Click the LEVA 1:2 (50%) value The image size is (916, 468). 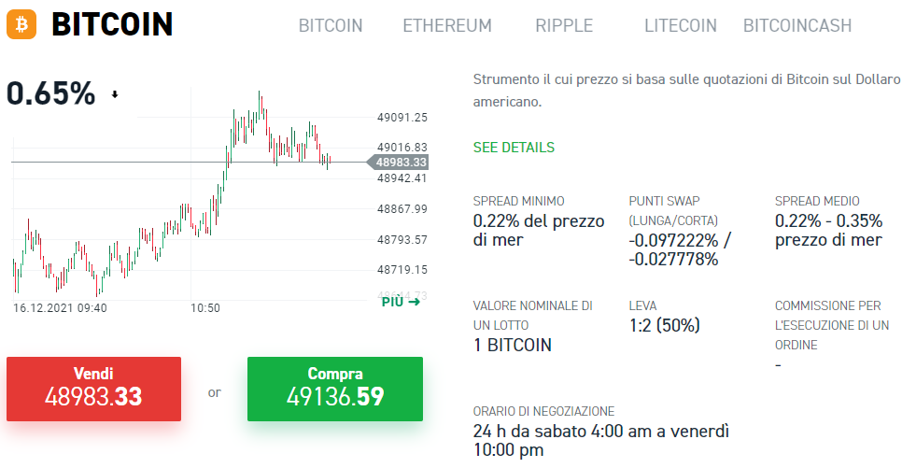pyautogui.click(x=665, y=325)
